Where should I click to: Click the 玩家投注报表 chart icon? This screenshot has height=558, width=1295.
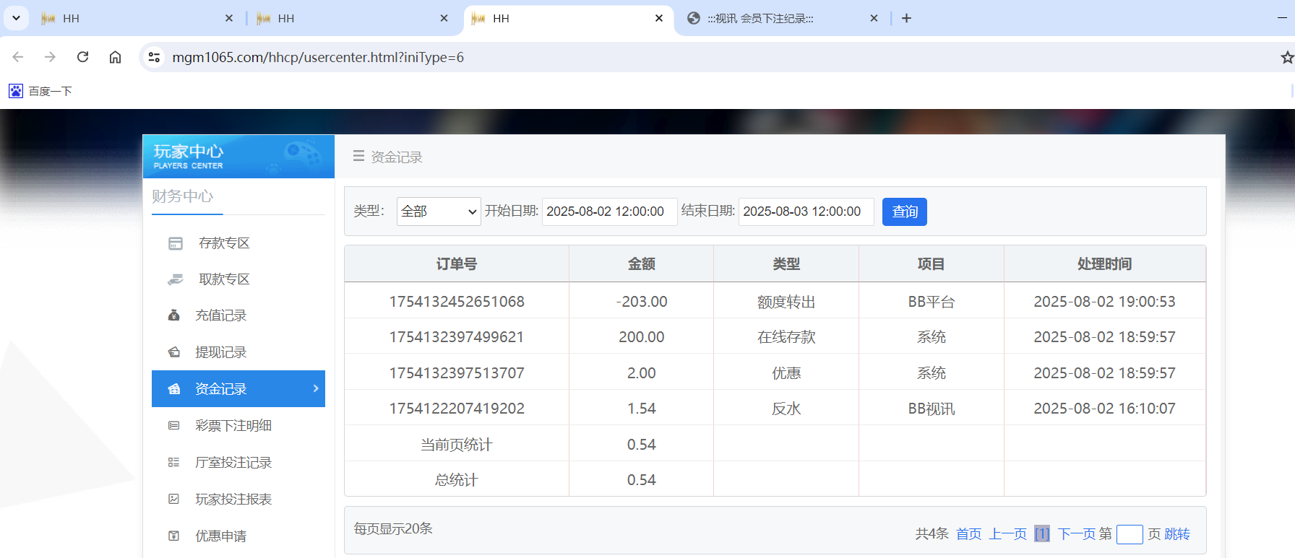173,499
